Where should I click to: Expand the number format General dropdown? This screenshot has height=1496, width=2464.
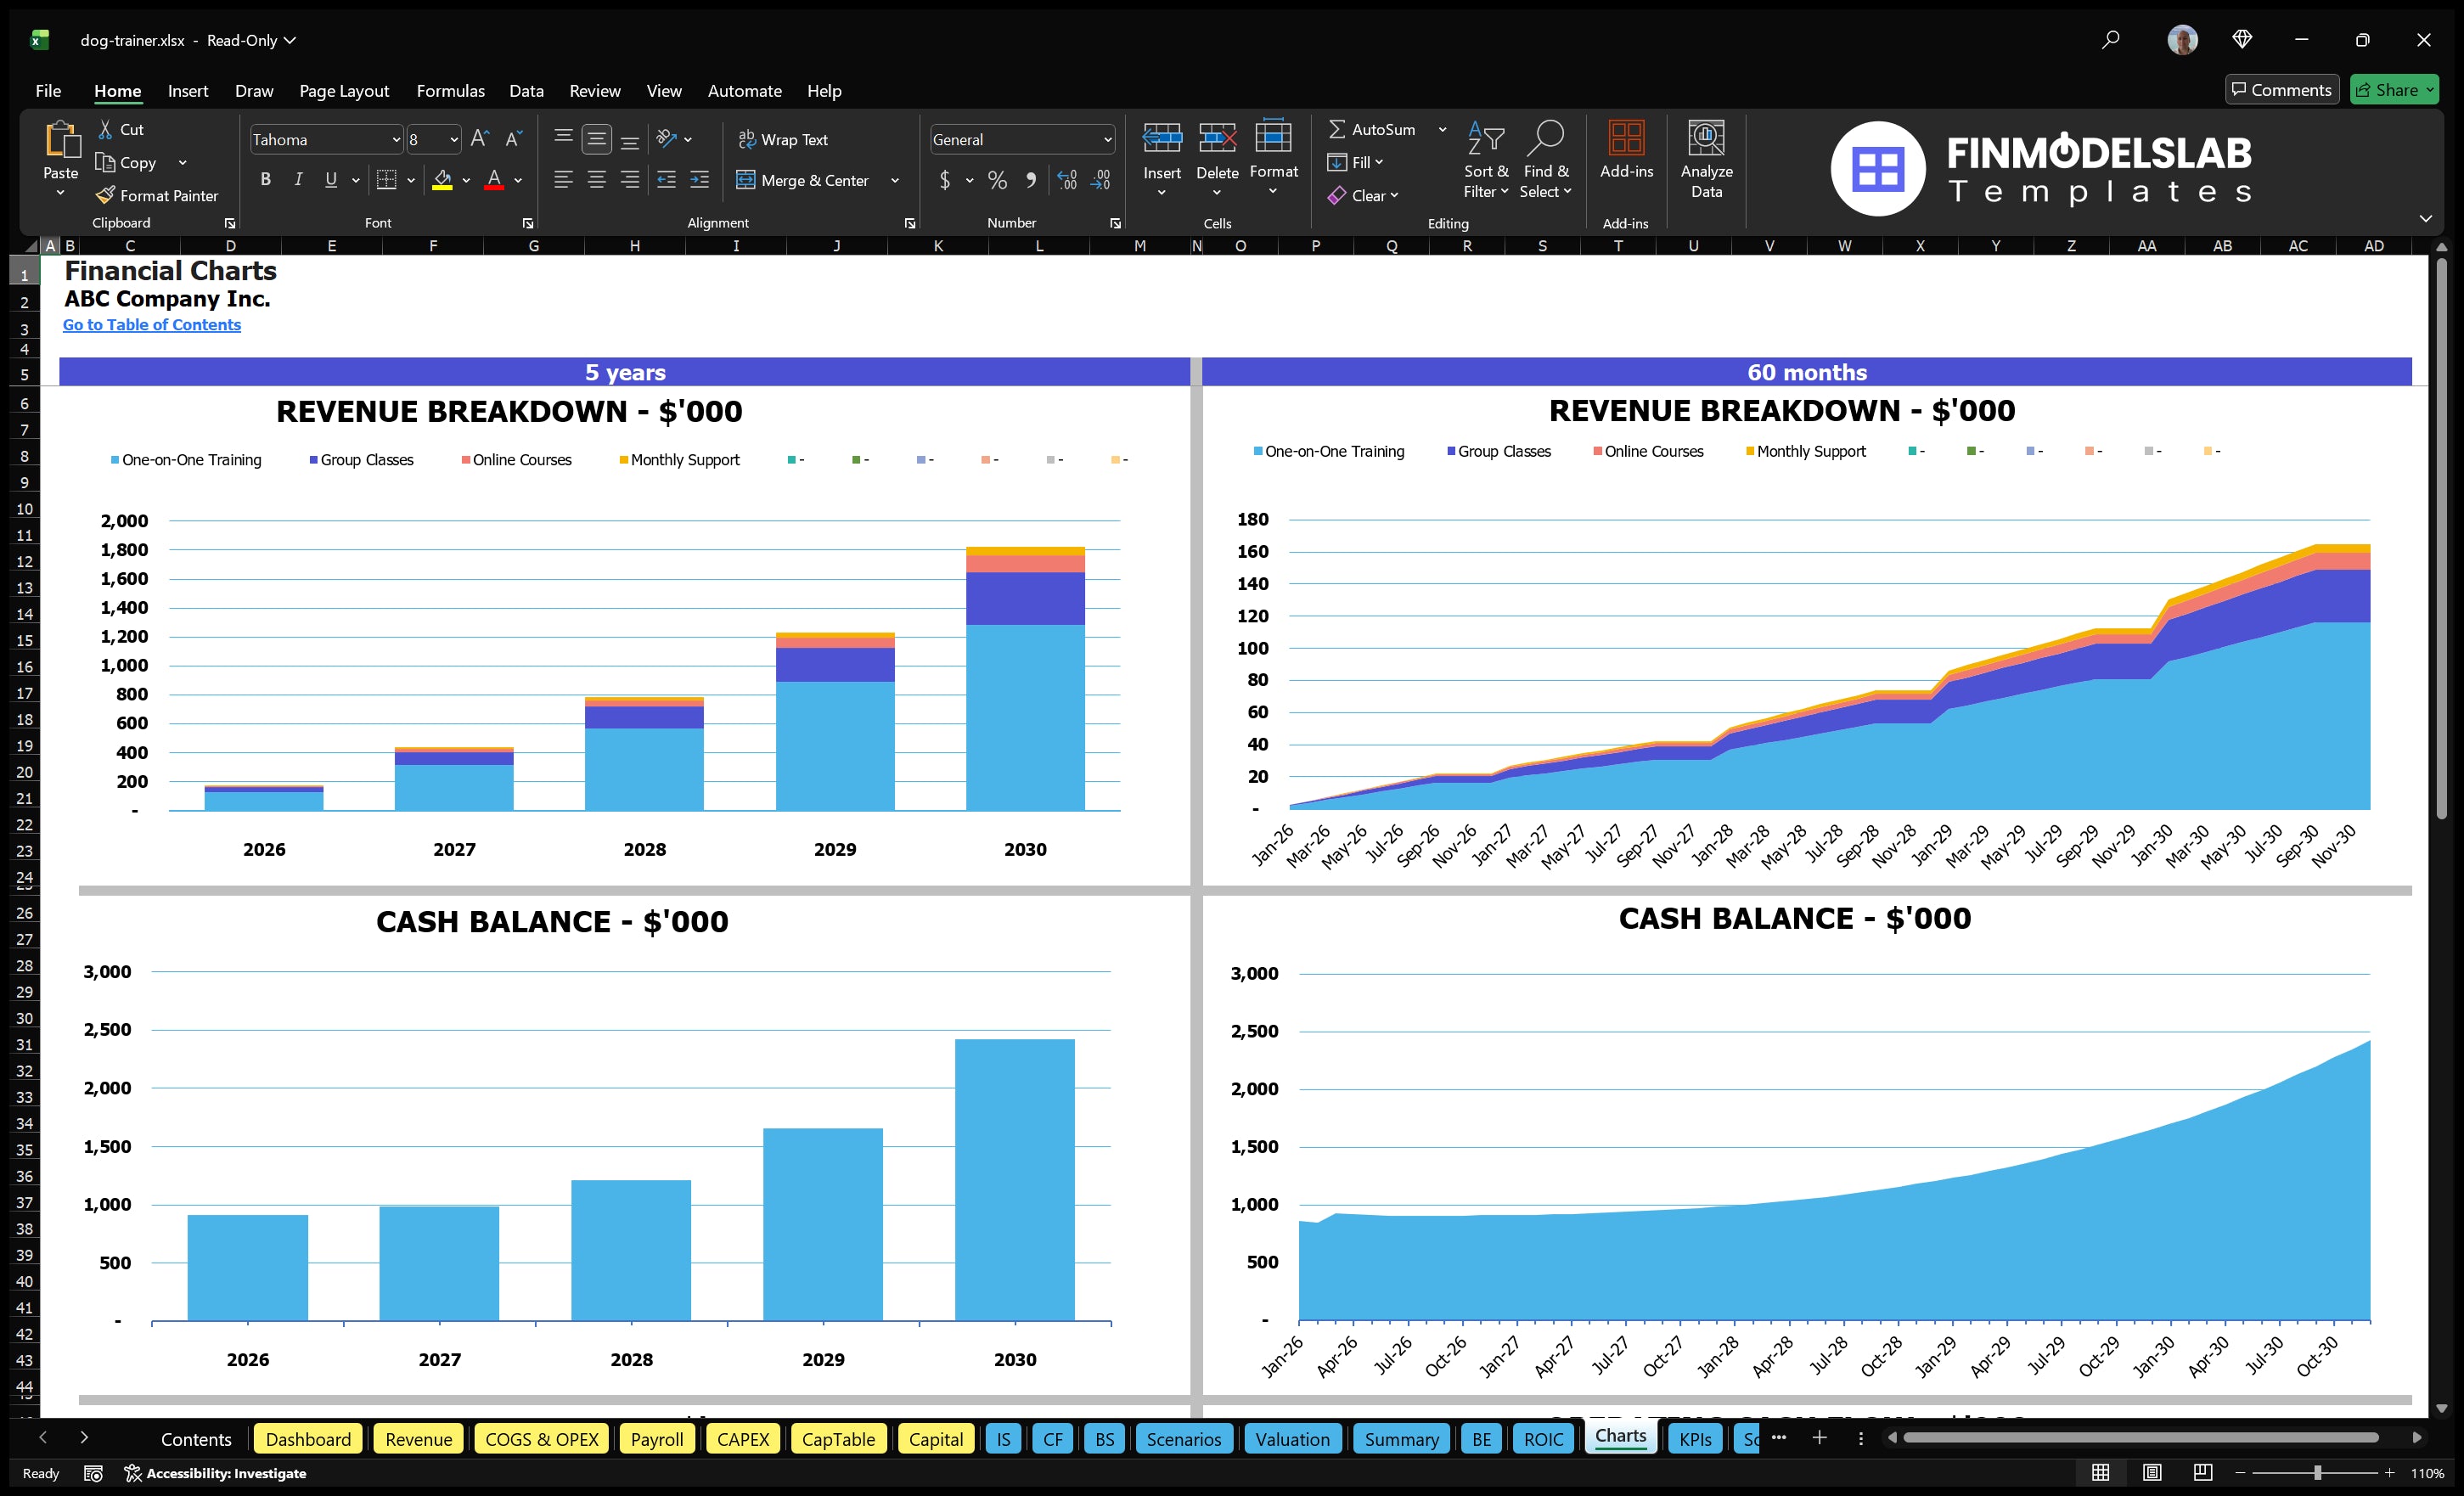(1107, 139)
